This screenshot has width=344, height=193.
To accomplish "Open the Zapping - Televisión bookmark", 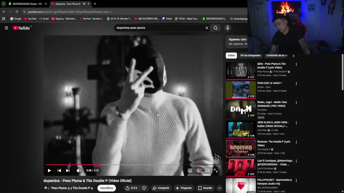I will pos(64,19).
